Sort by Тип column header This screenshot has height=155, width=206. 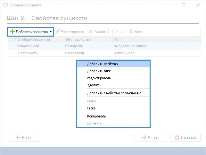153,39
